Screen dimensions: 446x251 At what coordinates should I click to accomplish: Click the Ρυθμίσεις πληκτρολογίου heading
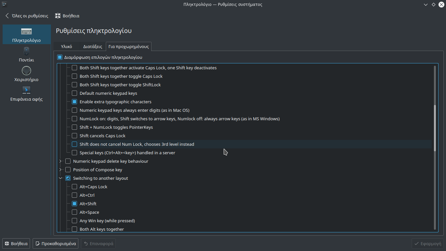[94, 31]
